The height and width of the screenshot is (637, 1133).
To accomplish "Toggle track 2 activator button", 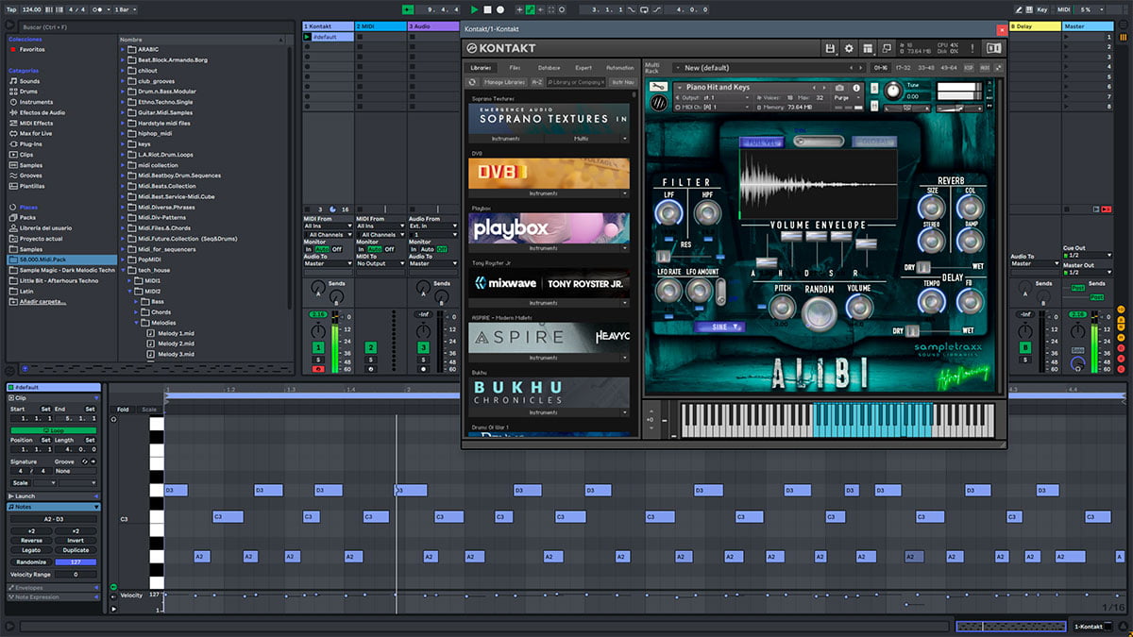I will pyautogui.click(x=370, y=348).
